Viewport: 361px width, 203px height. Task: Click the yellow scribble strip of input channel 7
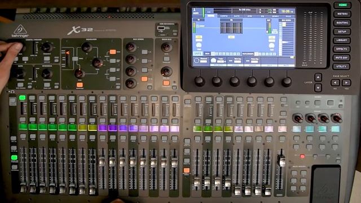click(x=82, y=127)
